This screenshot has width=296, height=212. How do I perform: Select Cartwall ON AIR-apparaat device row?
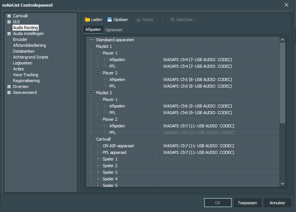click(183, 146)
